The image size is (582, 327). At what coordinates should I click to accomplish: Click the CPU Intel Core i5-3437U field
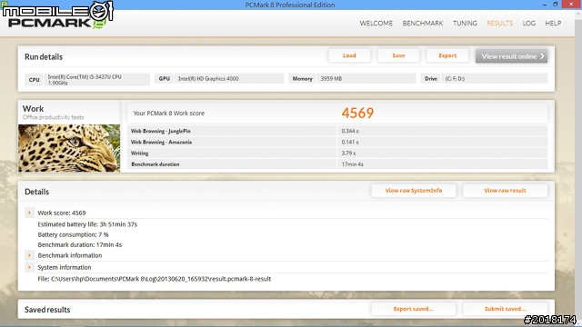click(x=87, y=79)
